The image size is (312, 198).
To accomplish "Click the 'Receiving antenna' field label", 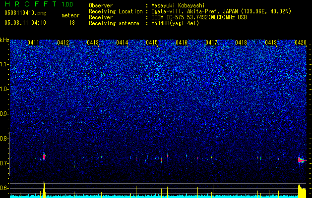I will [114, 23].
